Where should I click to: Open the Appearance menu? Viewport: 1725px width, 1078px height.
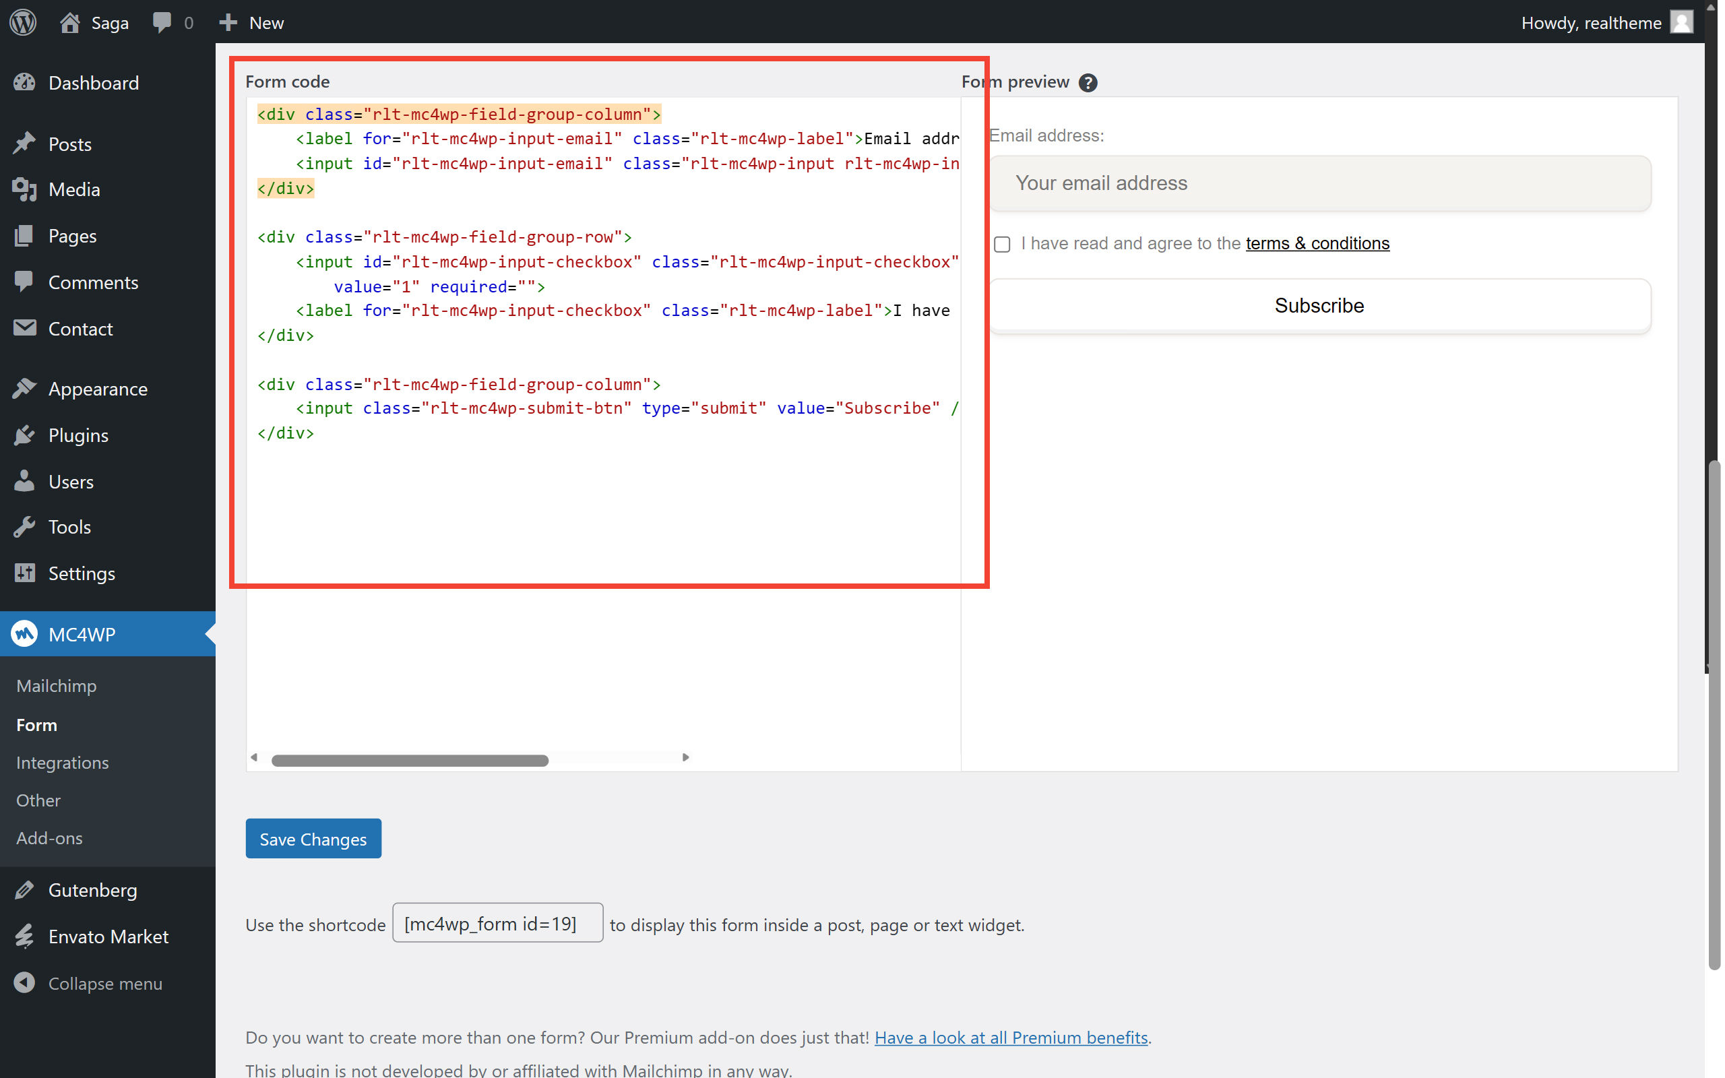coord(98,389)
